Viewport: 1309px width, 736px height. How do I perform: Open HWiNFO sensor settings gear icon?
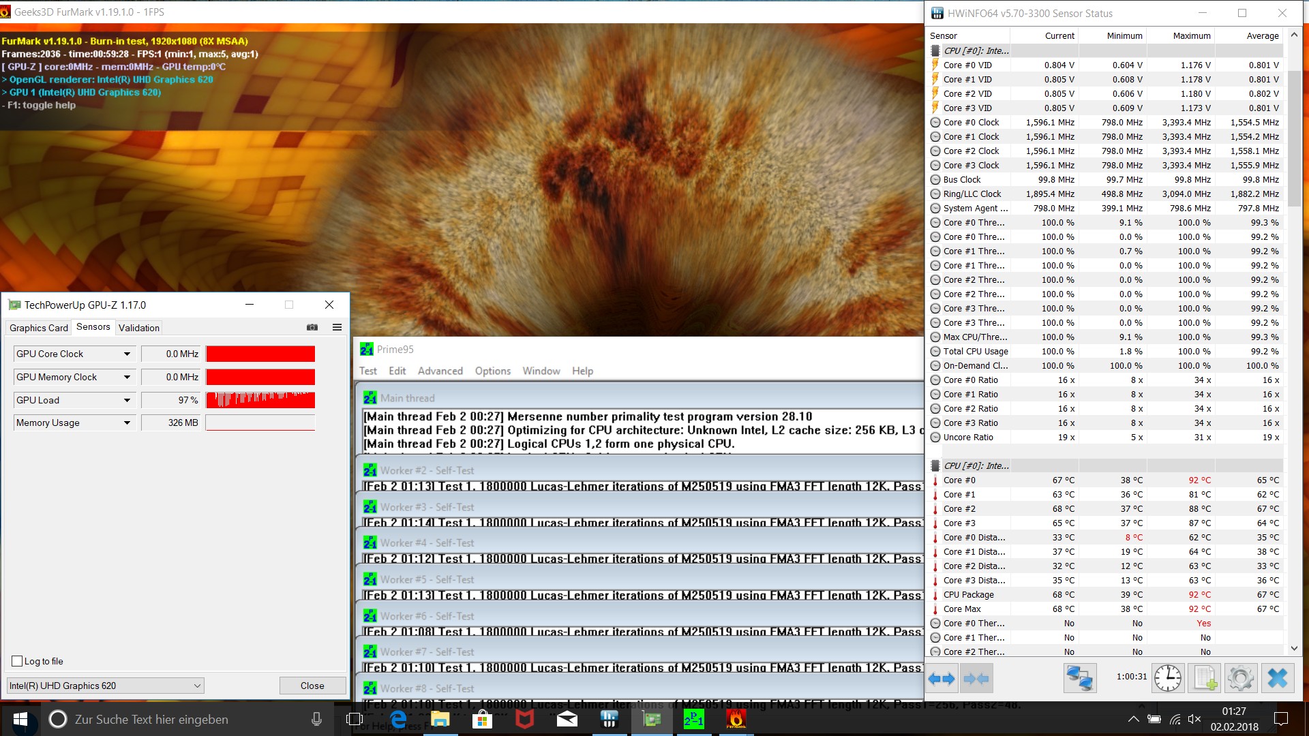point(1240,679)
